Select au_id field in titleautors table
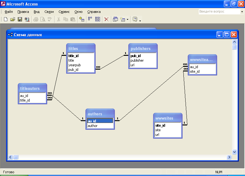Screen dimensions: 245x176 click(x=32, y=96)
